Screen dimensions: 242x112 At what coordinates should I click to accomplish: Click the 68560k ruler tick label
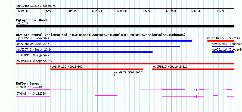tap(72, 11)
